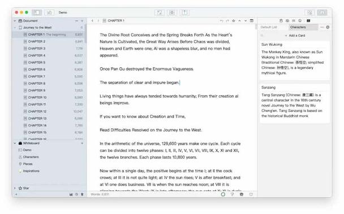
Task: Open CHAPTER 7 in the sidebar
Action: (49, 76)
